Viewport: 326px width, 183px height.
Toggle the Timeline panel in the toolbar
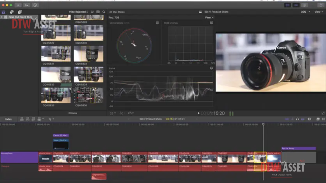tap(296, 5)
